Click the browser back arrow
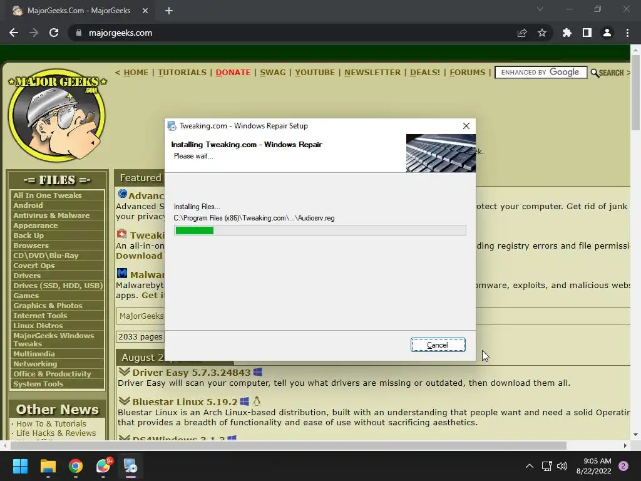The width and height of the screenshot is (641, 481). pyautogui.click(x=14, y=33)
